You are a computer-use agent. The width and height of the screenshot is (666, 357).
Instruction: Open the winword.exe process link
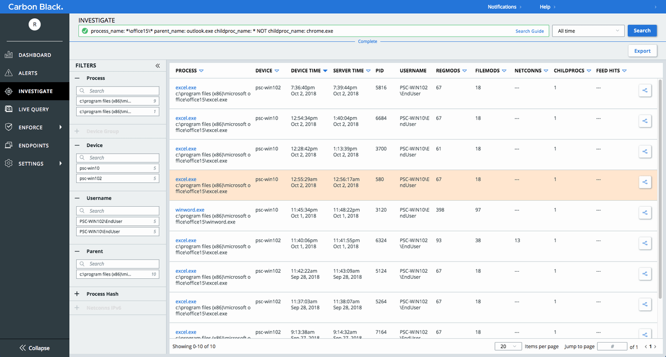190,210
